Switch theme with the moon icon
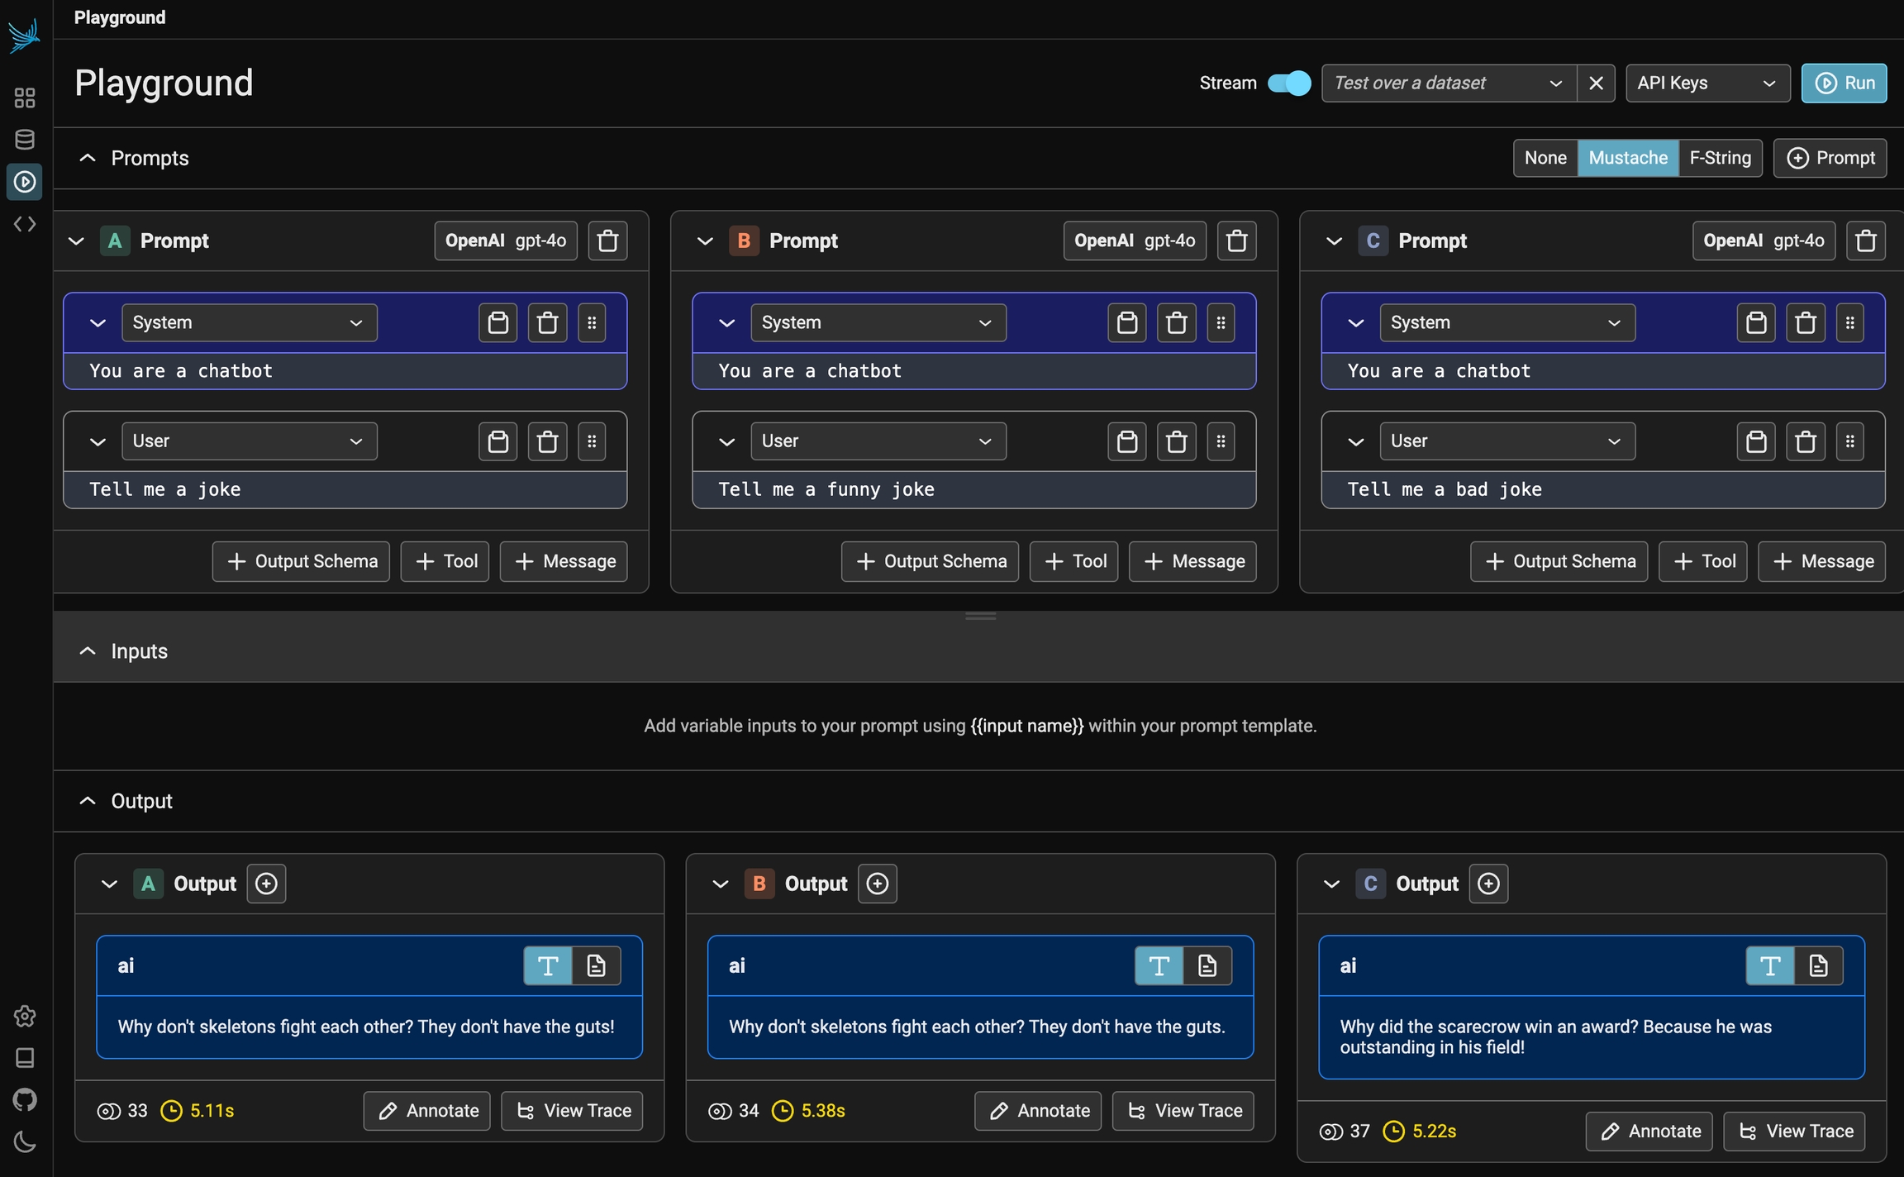 point(25,1142)
